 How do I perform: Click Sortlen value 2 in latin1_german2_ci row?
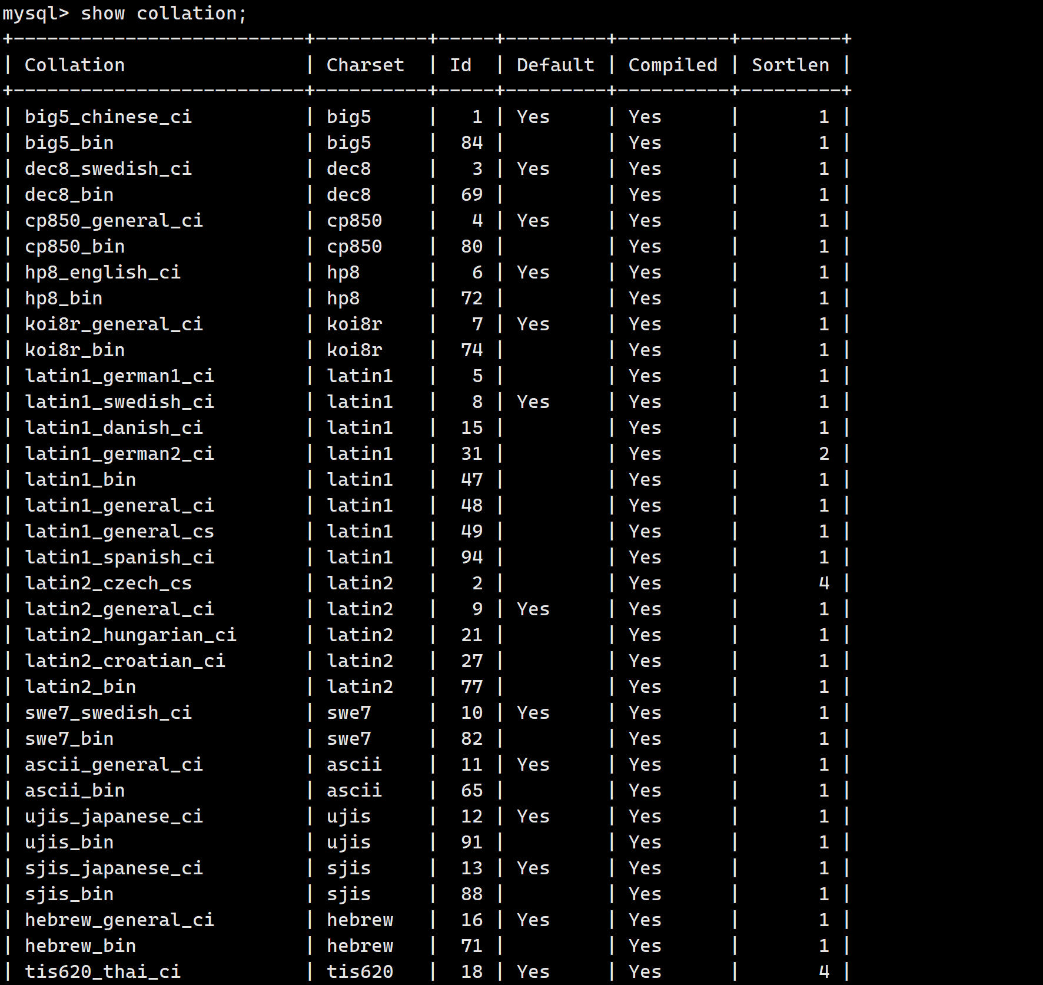[x=824, y=453]
